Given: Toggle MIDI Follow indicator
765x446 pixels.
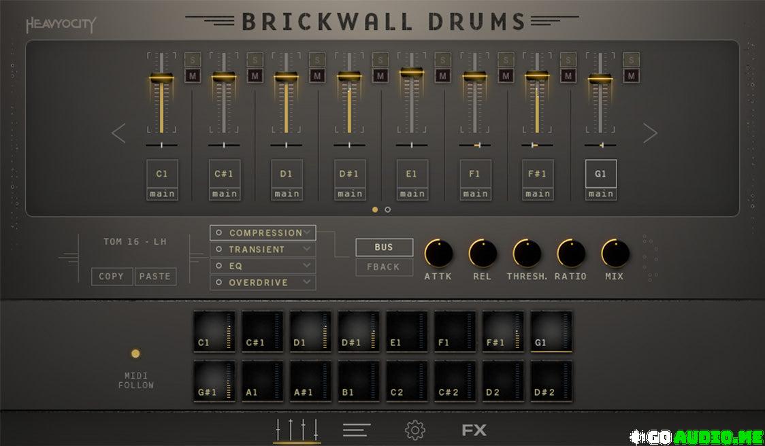Looking at the screenshot, I should pos(135,354).
